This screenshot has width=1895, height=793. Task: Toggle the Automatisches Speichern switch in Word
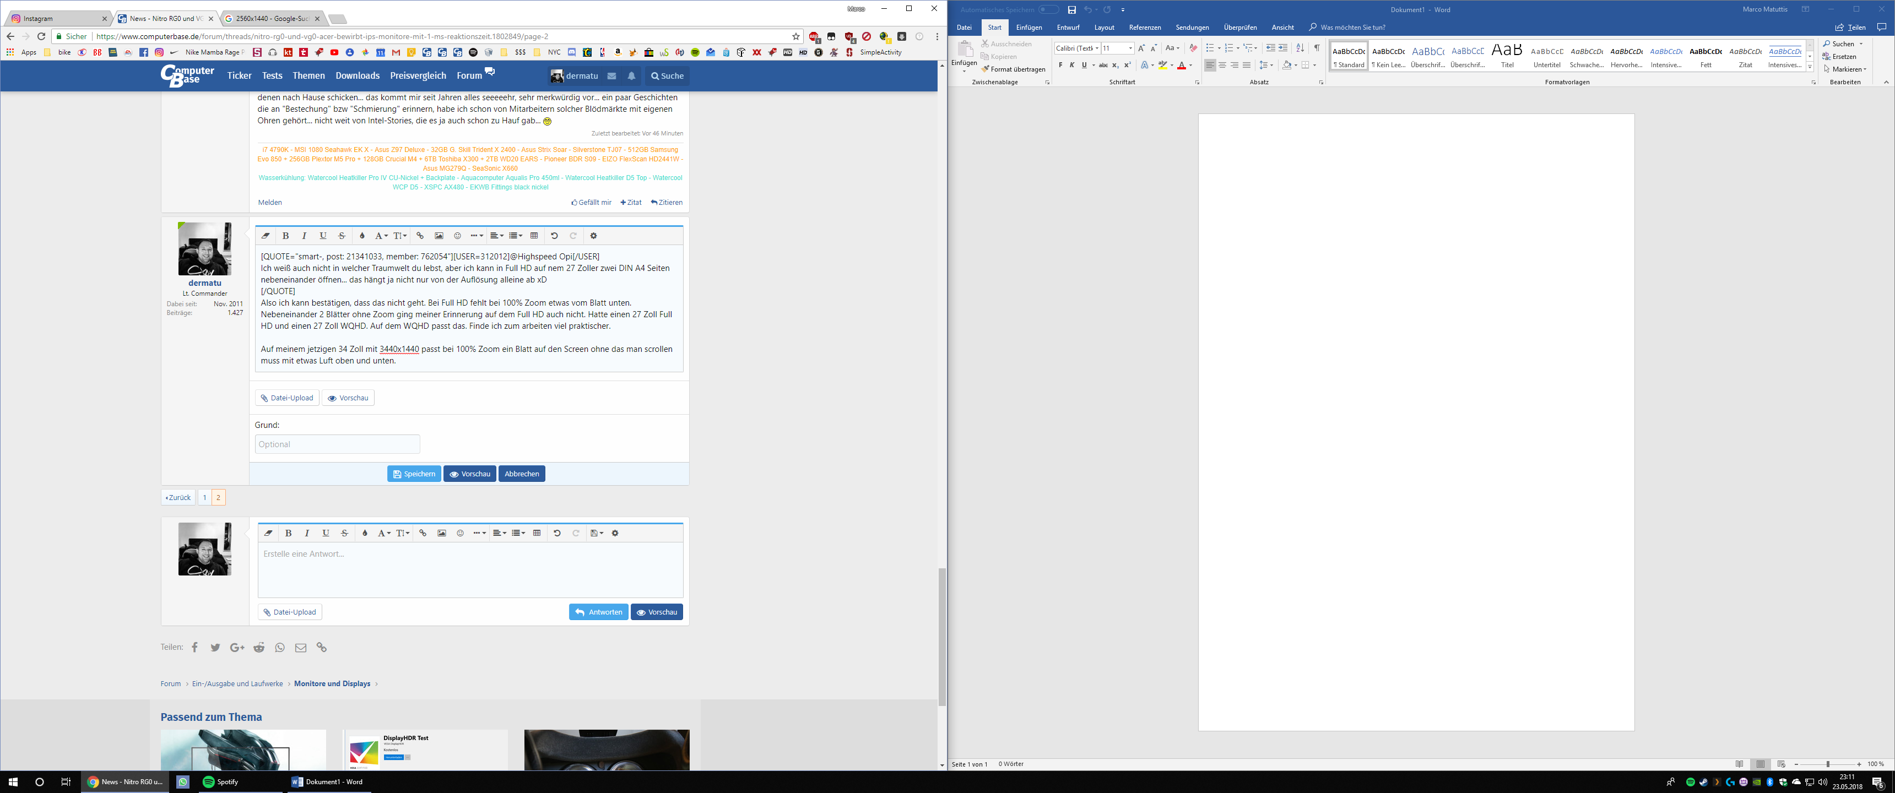1048,9
